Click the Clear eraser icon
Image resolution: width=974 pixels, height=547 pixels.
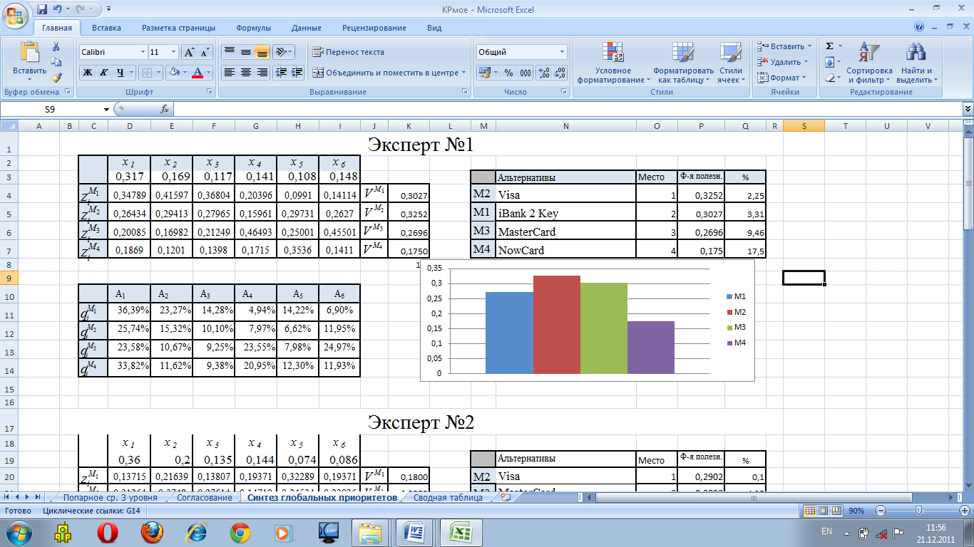pos(830,78)
